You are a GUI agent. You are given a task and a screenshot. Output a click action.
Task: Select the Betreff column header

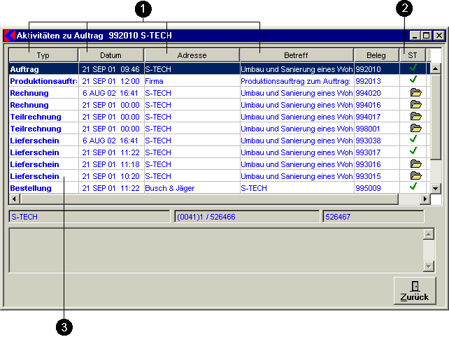click(x=296, y=55)
